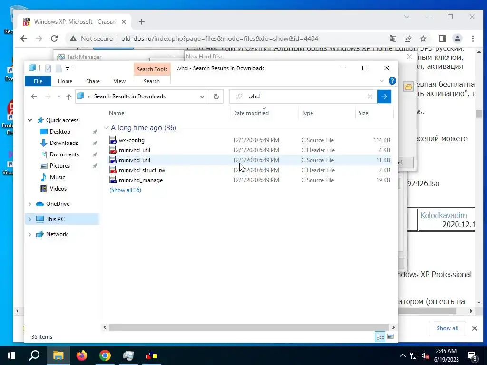Click the Properties quick access toolbar icon

point(48,68)
